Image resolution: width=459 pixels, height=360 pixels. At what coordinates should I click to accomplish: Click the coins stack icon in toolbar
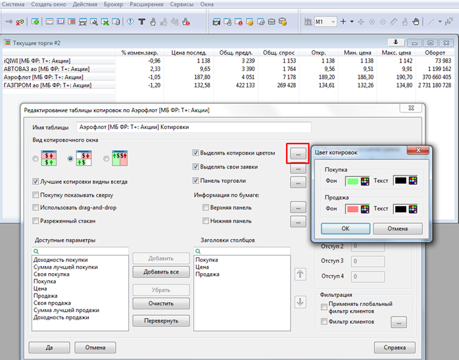283,22
